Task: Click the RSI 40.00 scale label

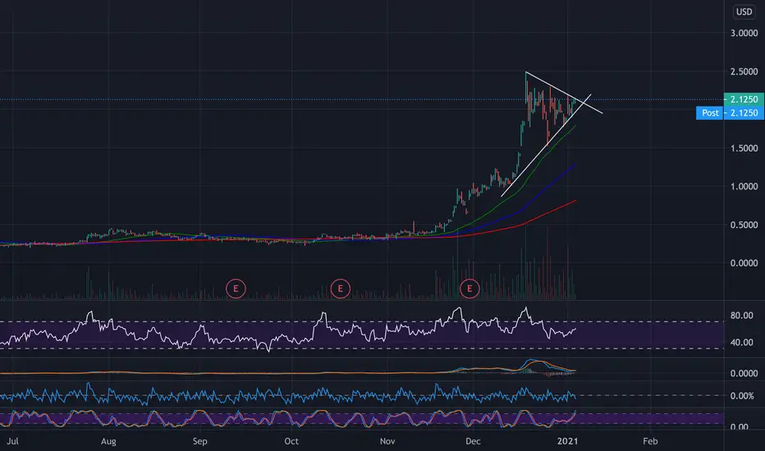Action: coord(741,343)
